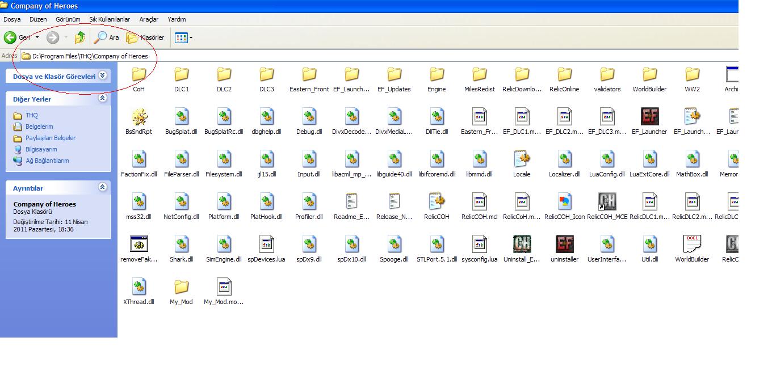Select the EF_Launcher application icon
Image resolution: width=772 pixels, height=392 pixels.
pyautogui.click(x=649, y=122)
